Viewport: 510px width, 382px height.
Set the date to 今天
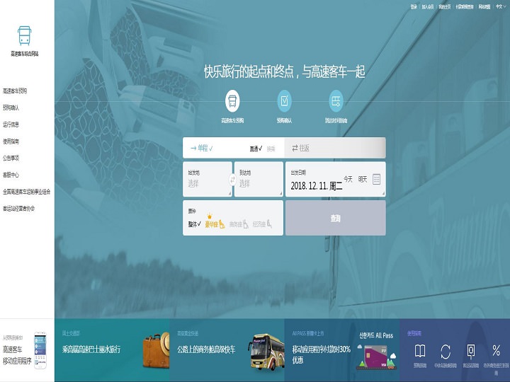point(348,179)
